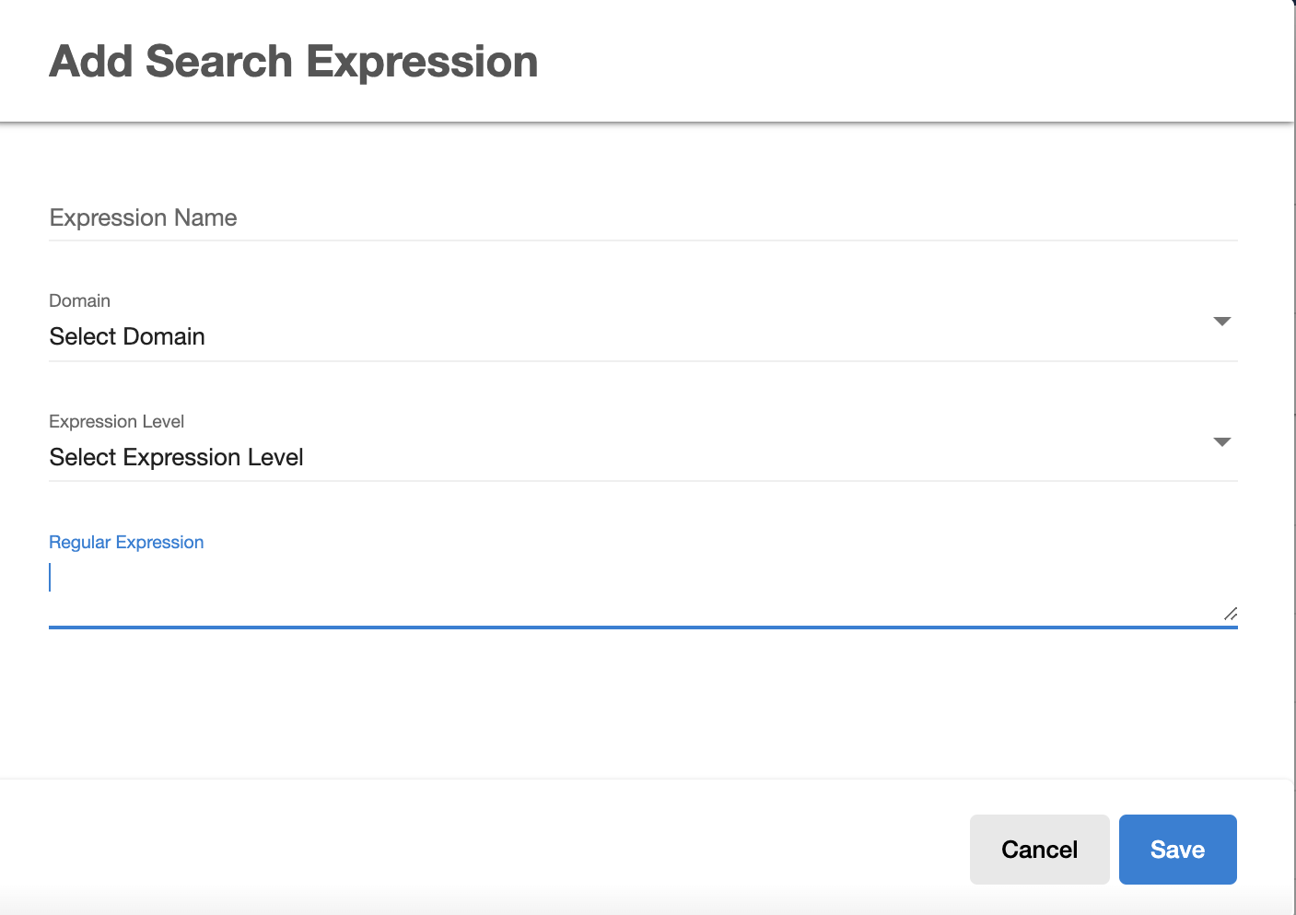The height and width of the screenshot is (915, 1296).
Task: Click the underline beneath Expression Name
Action: [x=642, y=240]
